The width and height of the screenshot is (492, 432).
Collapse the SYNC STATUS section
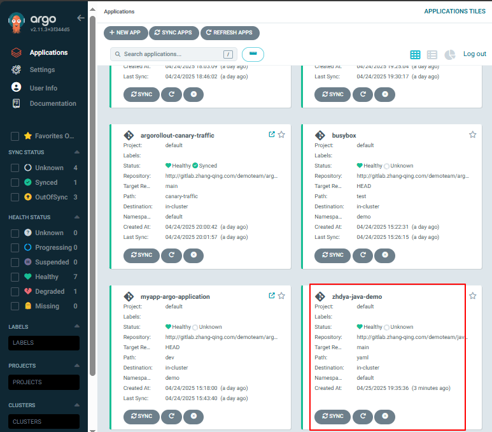77,152
